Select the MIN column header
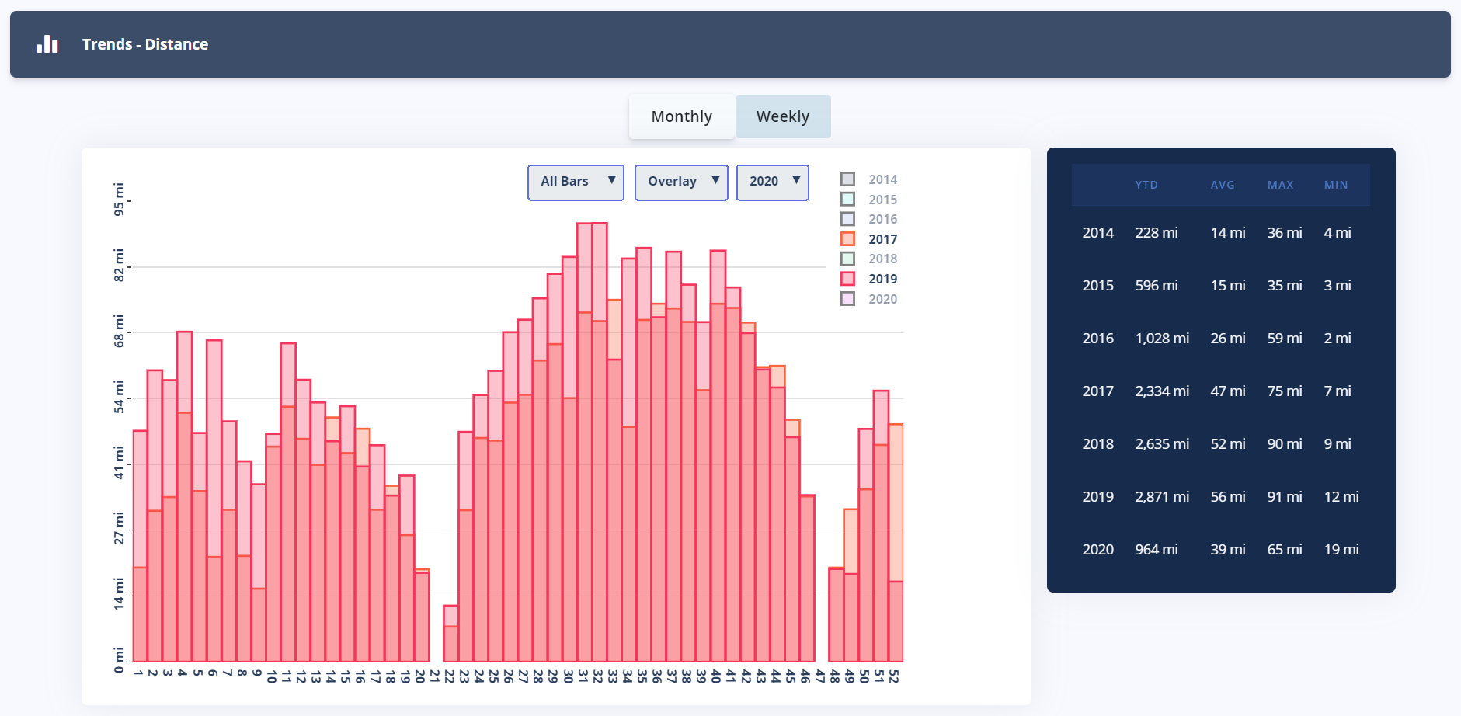Image resolution: width=1461 pixels, height=716 pixels. pos(1335,185)
